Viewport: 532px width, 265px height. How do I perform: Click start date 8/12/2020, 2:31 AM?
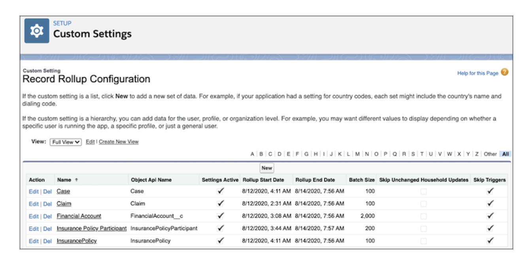[267, 203]
